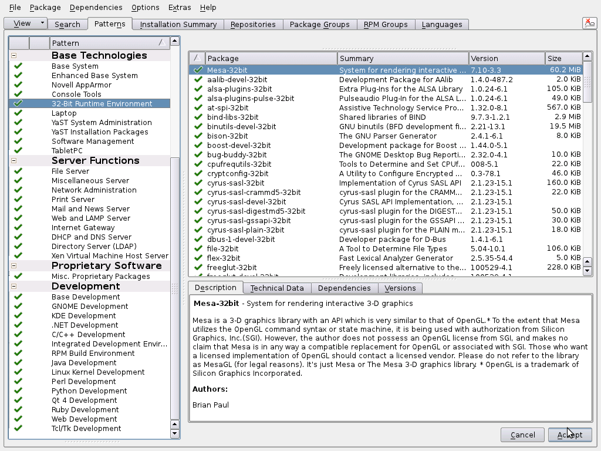Collapse the Server Functions group

14,160
